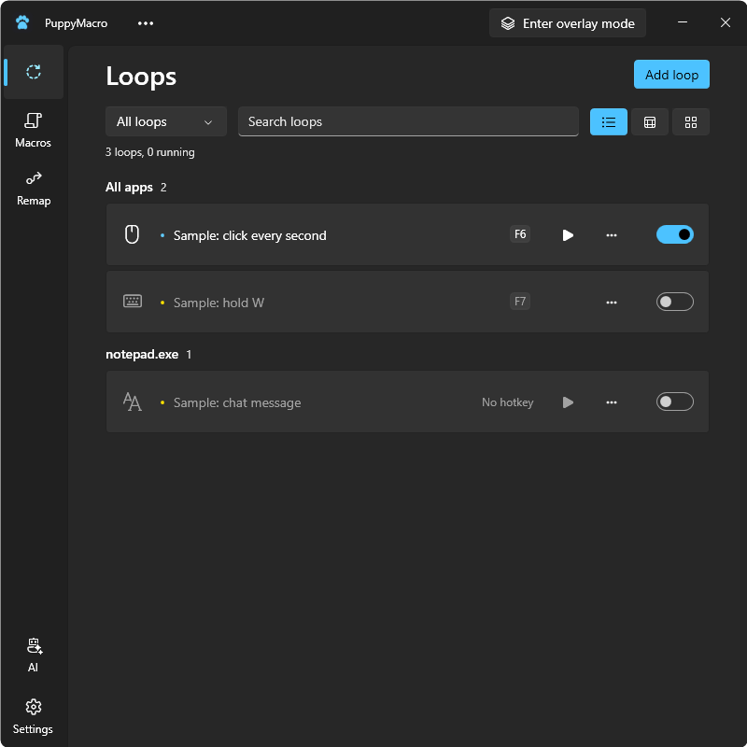The image size is (747, 747).
Task: Click the Add loop button
Action: click(671, 75)
